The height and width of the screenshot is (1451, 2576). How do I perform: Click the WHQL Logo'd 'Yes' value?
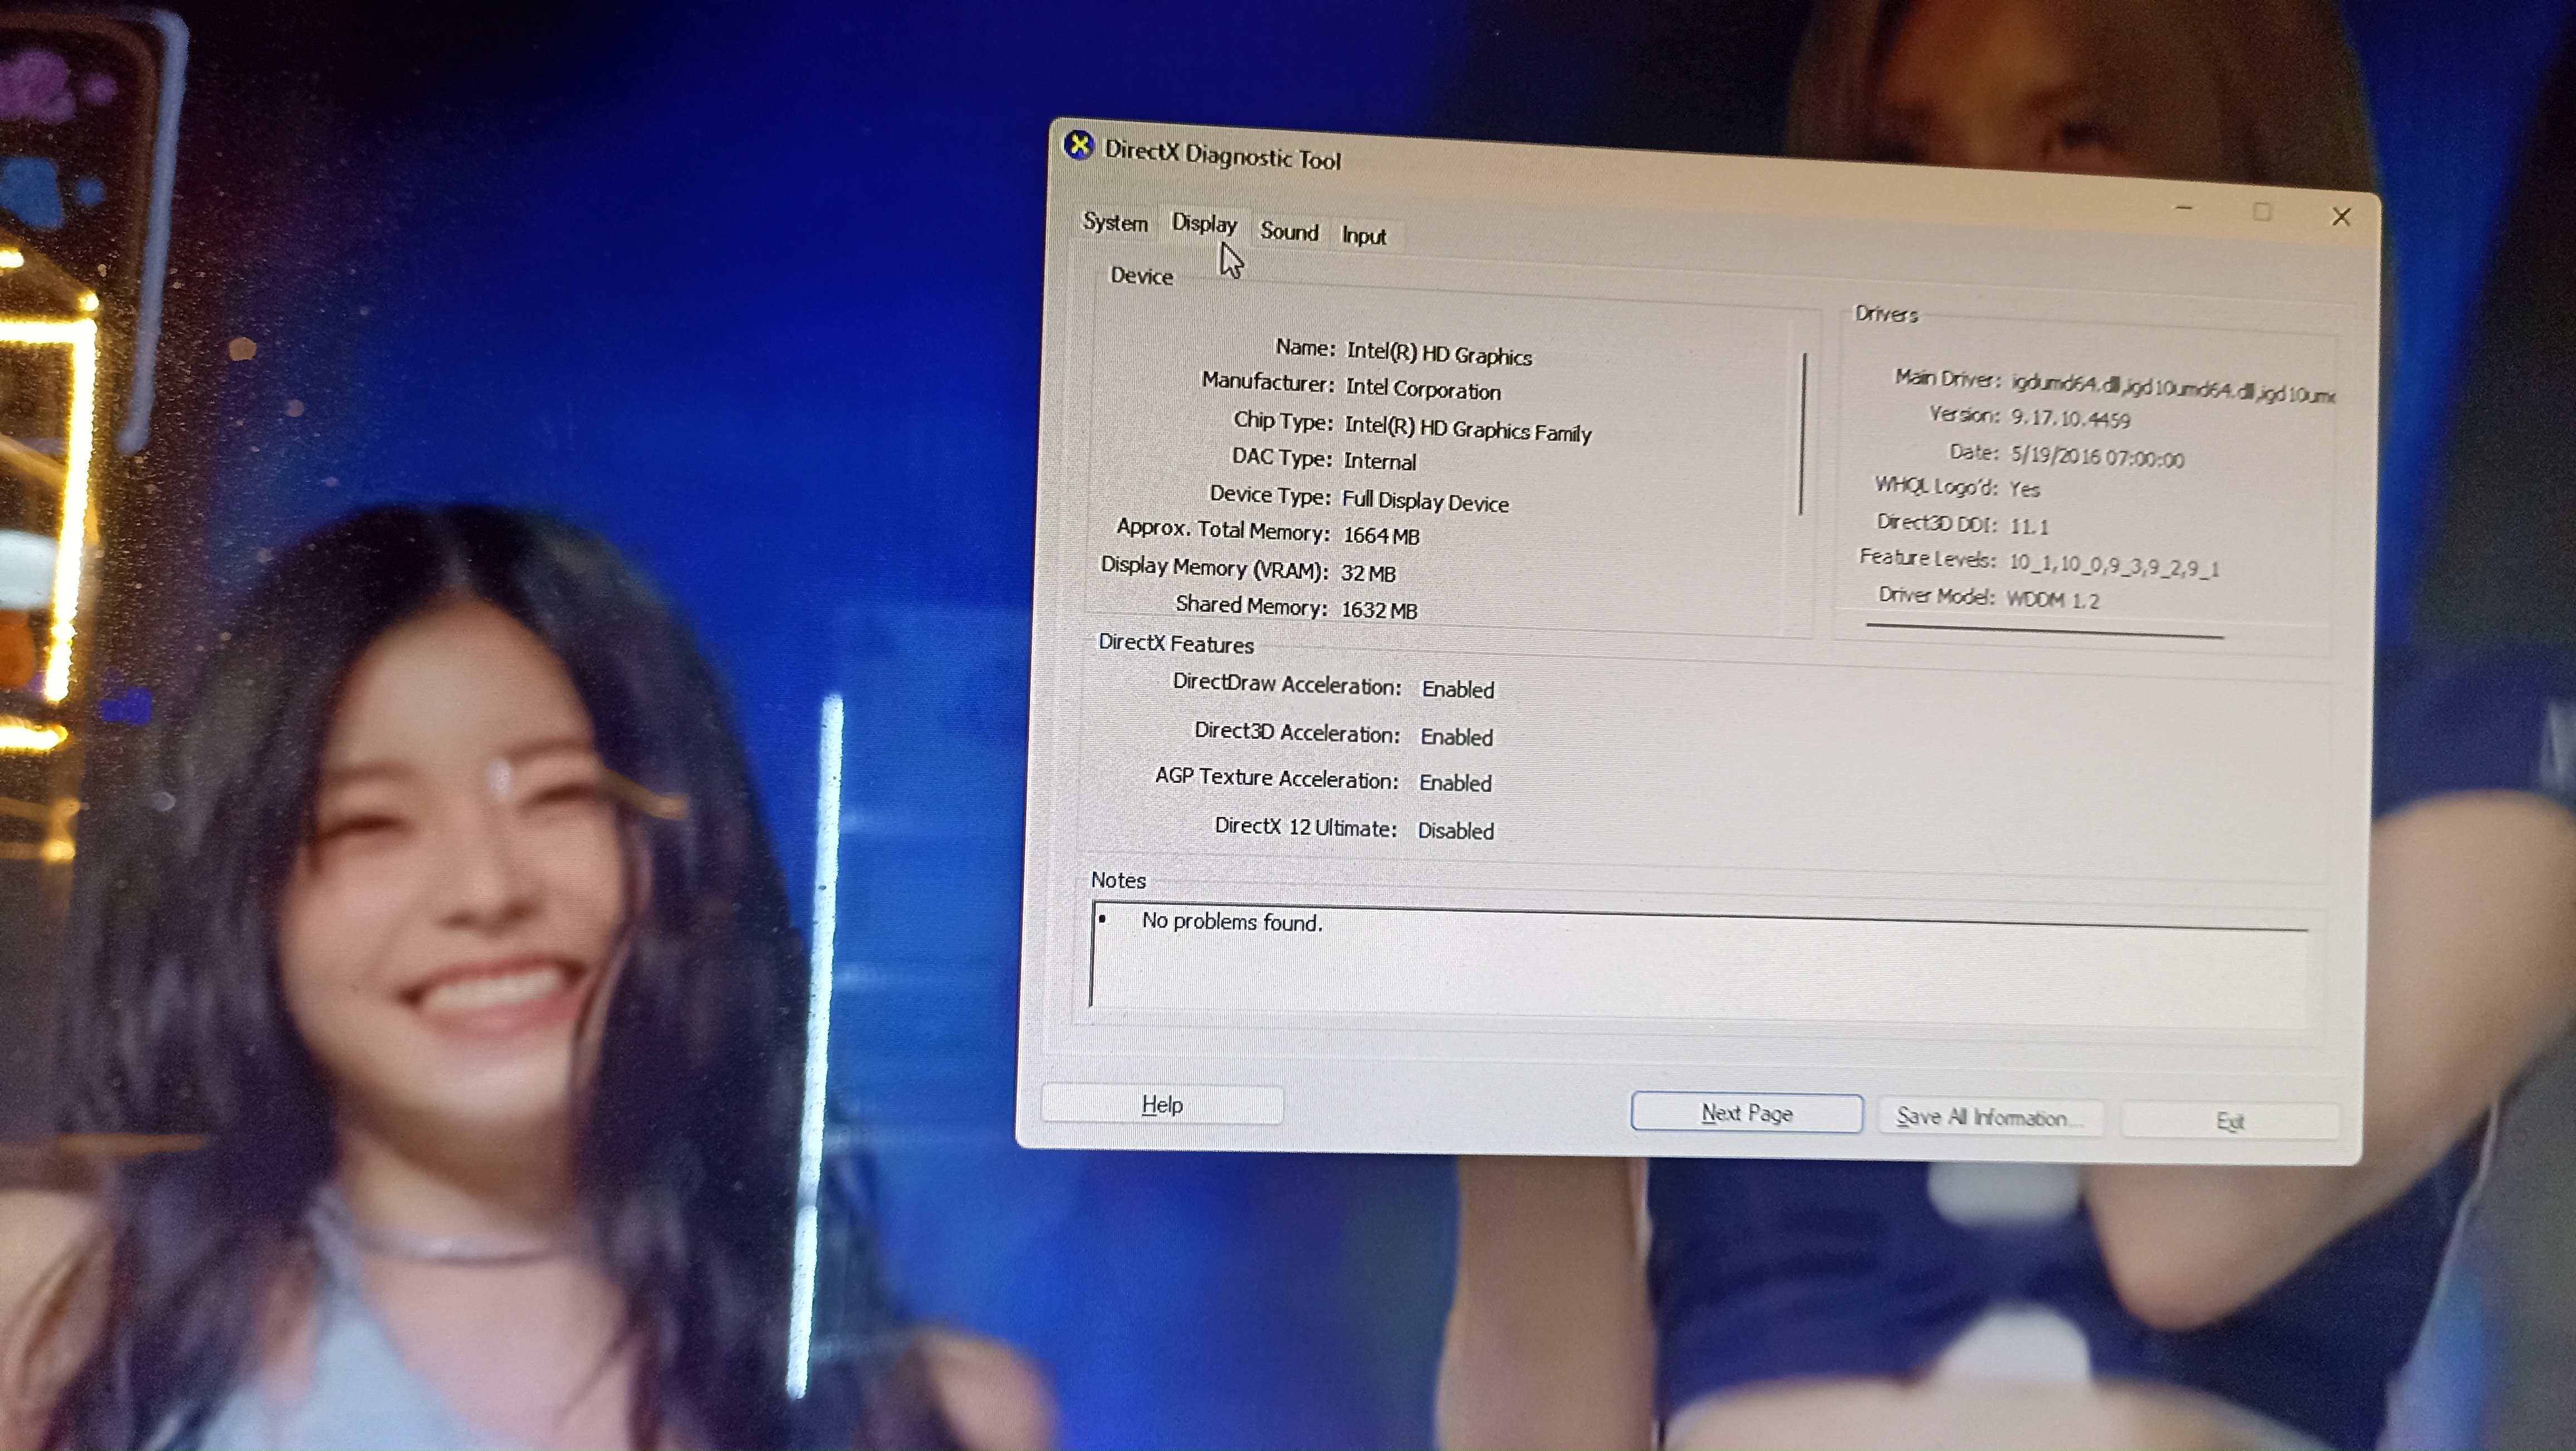2024,489
